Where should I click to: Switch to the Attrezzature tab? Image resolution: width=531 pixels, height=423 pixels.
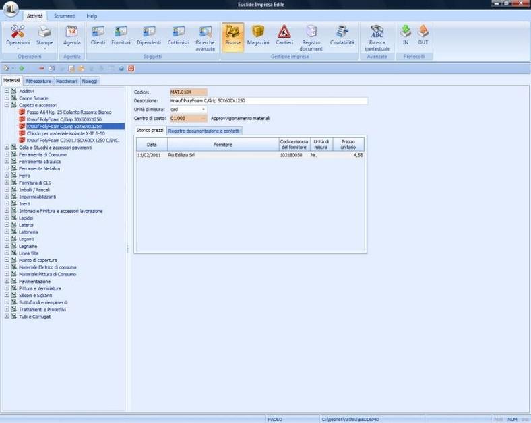coord(38,81)
